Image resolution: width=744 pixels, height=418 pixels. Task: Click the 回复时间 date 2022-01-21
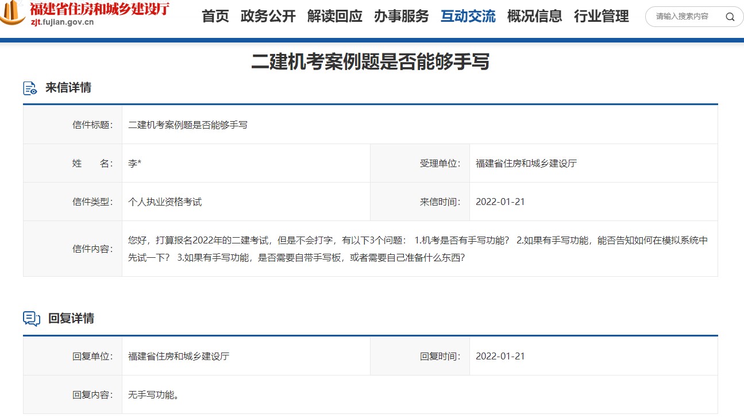click(x=500, y=356)
